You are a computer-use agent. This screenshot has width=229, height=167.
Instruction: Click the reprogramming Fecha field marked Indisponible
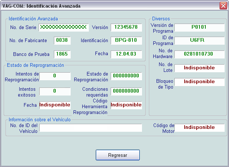tap(55, 105)
